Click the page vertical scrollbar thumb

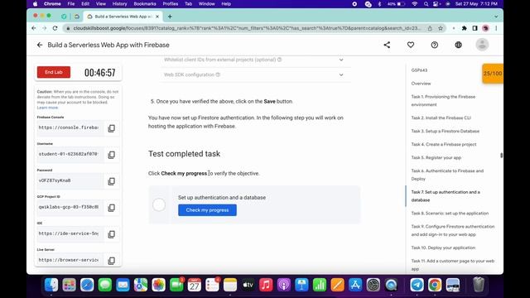(501, 155)
